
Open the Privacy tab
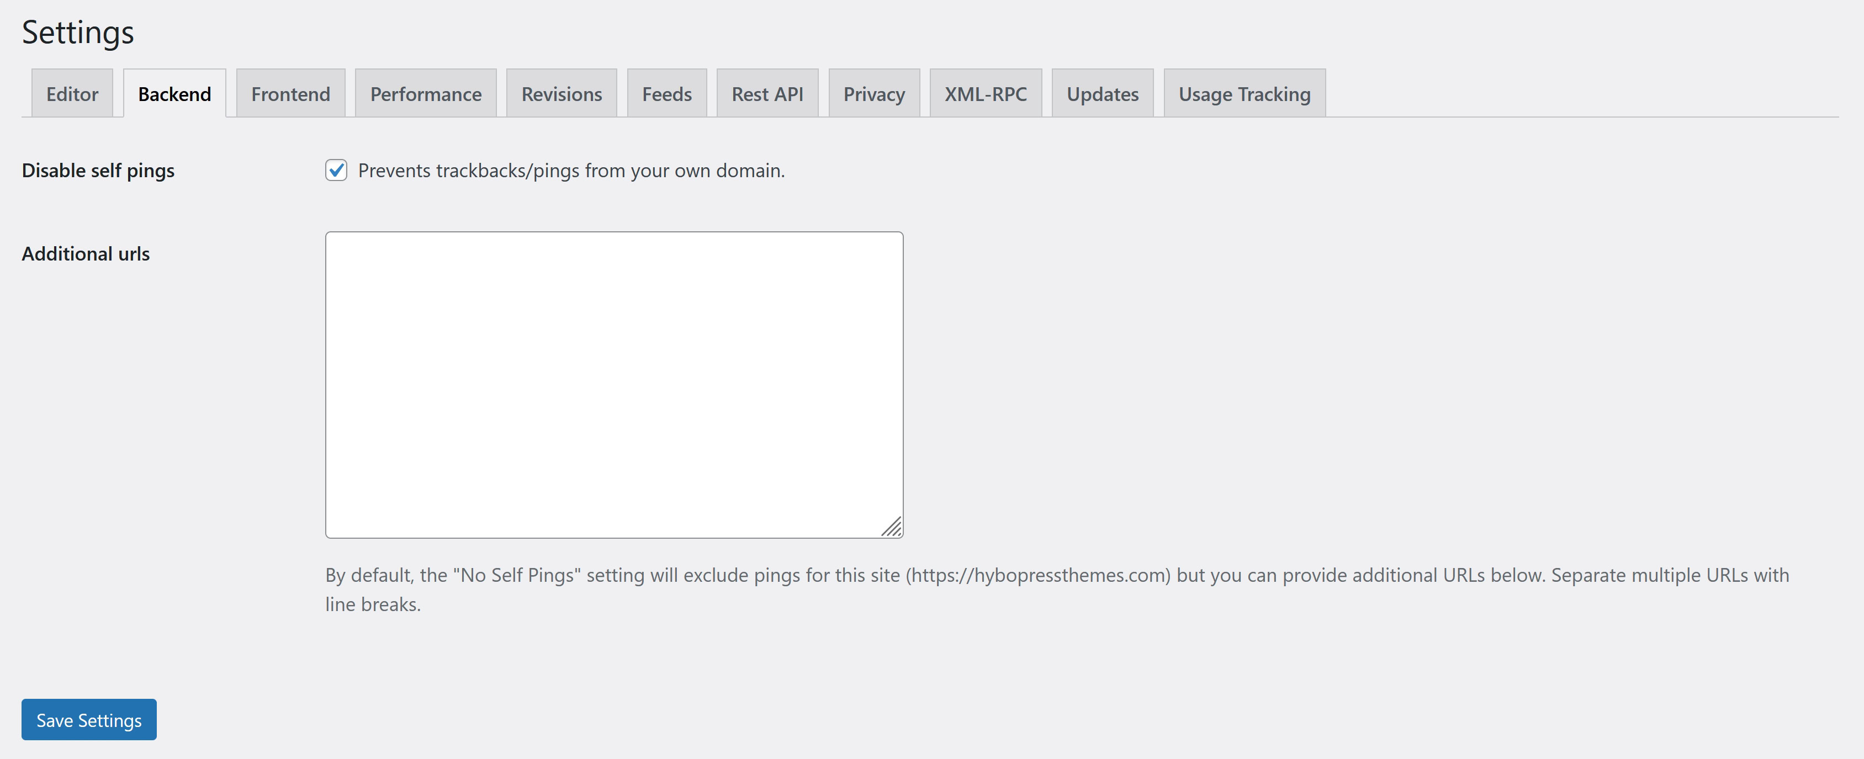pos(873,94)
